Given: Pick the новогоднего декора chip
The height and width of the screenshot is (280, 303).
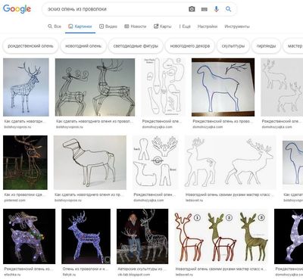Looking at the screenshot, I should pyautogui.click(x=190, y=46).
